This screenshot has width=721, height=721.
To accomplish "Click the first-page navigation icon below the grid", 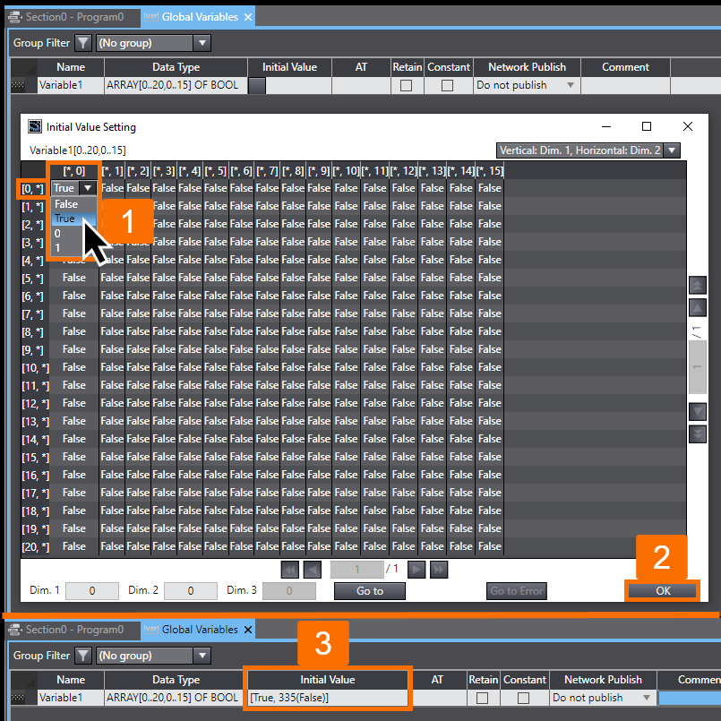I will [x=288, y=569].
